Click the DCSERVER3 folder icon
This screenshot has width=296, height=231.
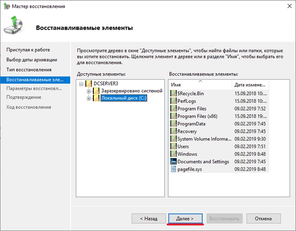(x=88, y=84)
